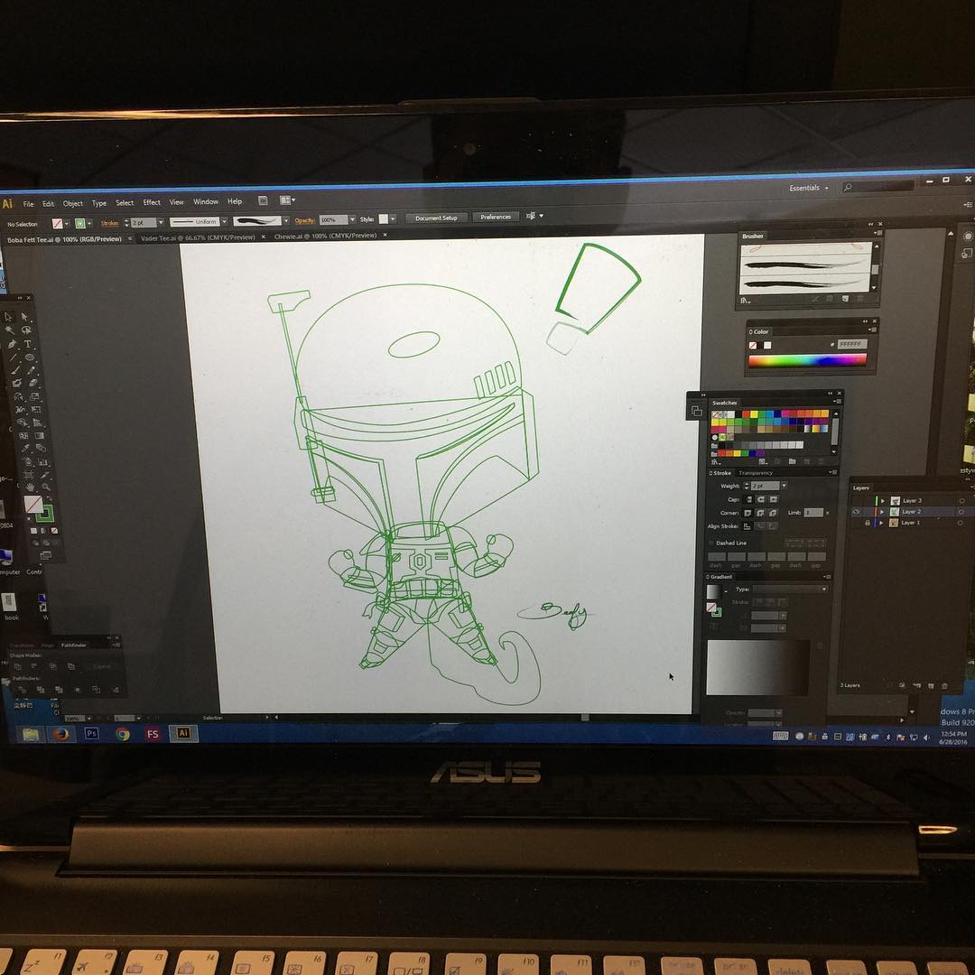Open Google Chrome from the taskbar
The image size is (975, 975).
123,734
